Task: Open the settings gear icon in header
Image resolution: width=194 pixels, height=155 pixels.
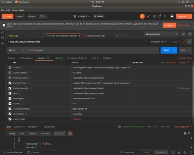Action: 154,16
